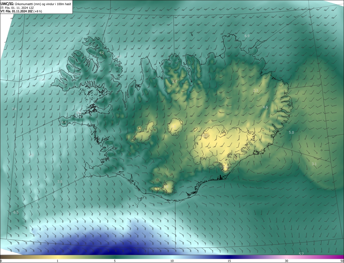Click the 3.1 value label on the map
This screenshot has height=263, width=344.
click(x=314, y=164)
